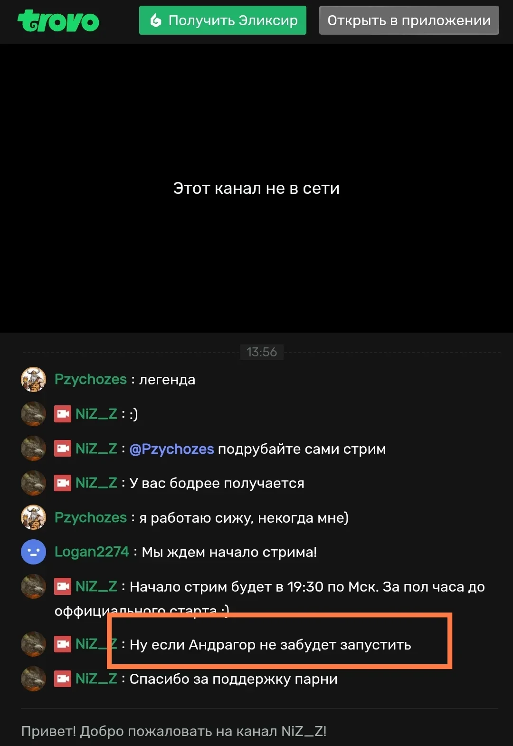Tap red streamer badge beside :) message

[63, 414]
